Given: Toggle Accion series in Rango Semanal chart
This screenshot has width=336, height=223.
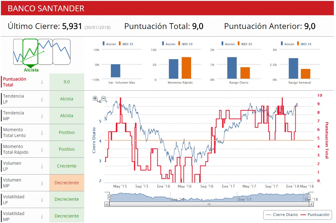Looking at the screenshot, I should 287,44.
